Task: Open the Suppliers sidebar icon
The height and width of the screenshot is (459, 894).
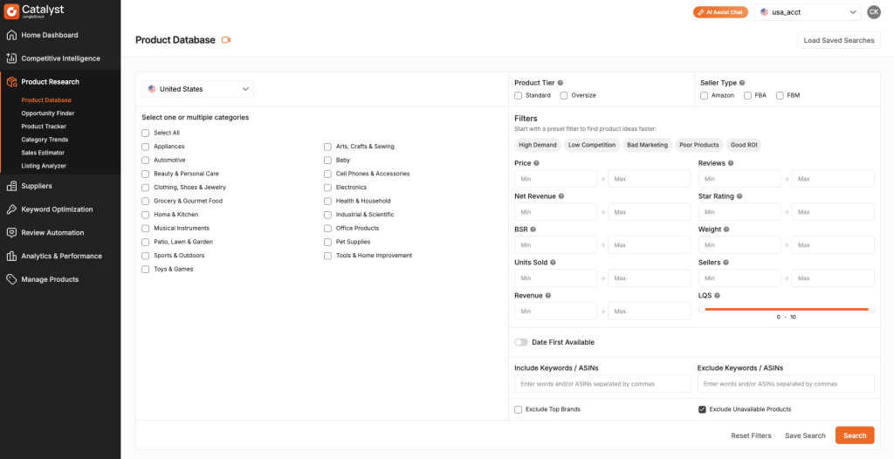Action: (11, 186)
